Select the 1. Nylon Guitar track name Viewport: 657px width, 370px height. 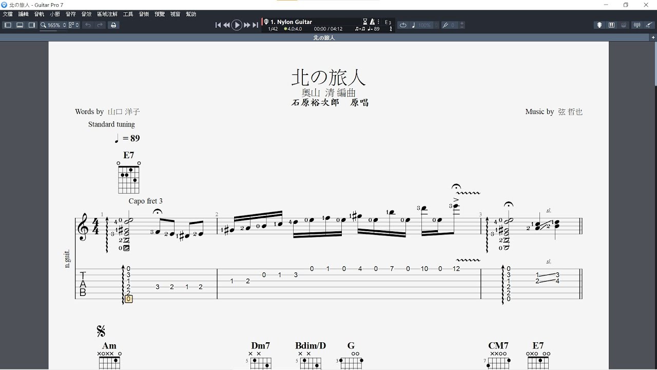coord(292,22)
